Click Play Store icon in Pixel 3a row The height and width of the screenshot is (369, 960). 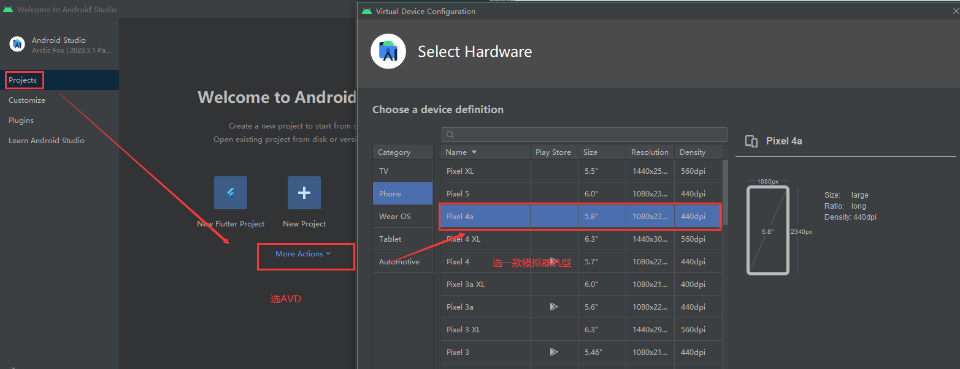click(554, 307)
